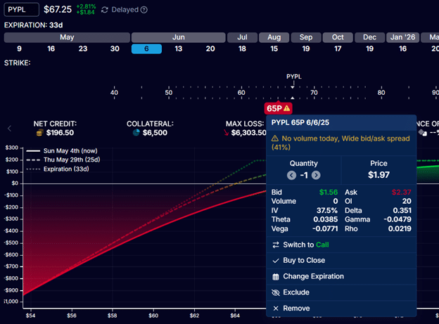Screen dimensions: 439x324
Task: Choose the Aug 15 expiration date
Action: coord(274,48)
